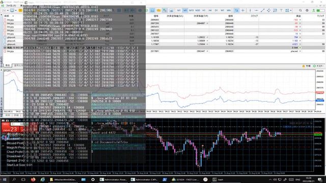This screenshot has width=326, height=183.
Task: Open the shapes and objects dropdown
Action: 288,10
